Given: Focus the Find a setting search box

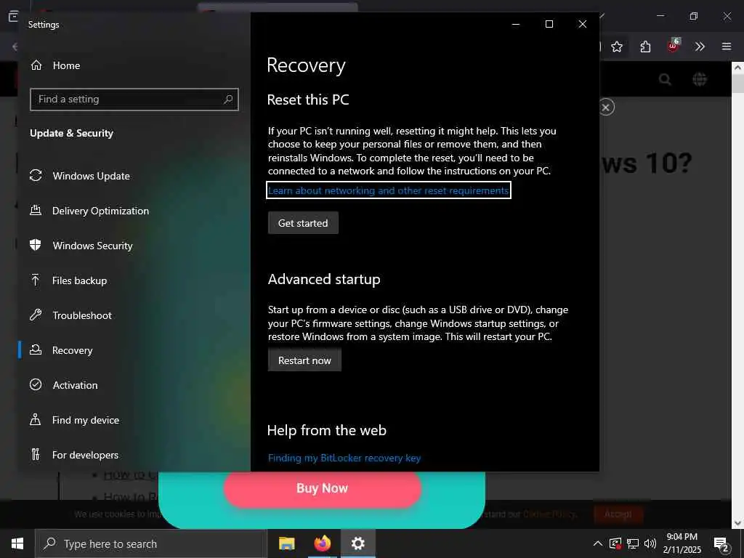Looking at the screenshot, I should click(x=134, y=99).
